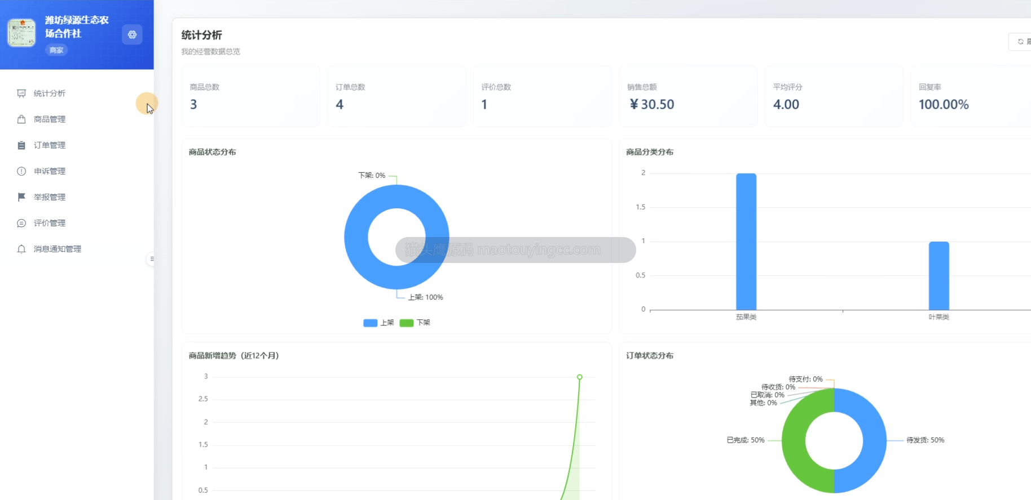The height and width of the screenshot is (500, 1031).
Task: Click the 茄果类 bar in category chart
Action: [x=746, y=242]
